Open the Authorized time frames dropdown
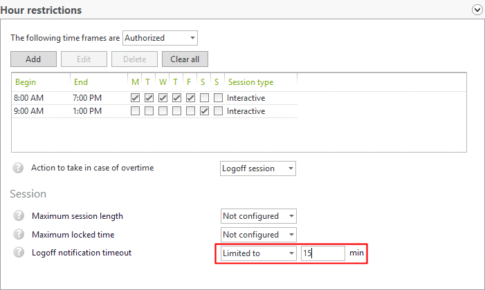485x290 pixels. (x=160, y=37)
